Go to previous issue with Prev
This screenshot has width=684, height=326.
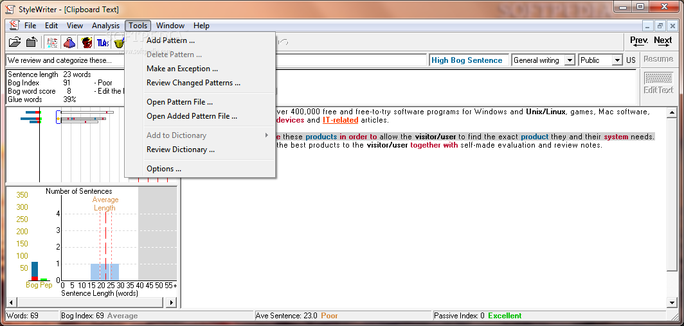click(x=639, y=41)
